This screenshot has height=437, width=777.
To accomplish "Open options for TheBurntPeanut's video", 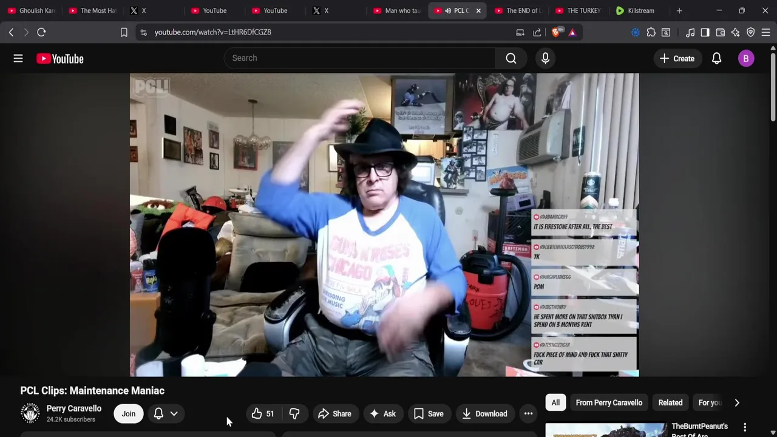I will [x=745, y=427].
